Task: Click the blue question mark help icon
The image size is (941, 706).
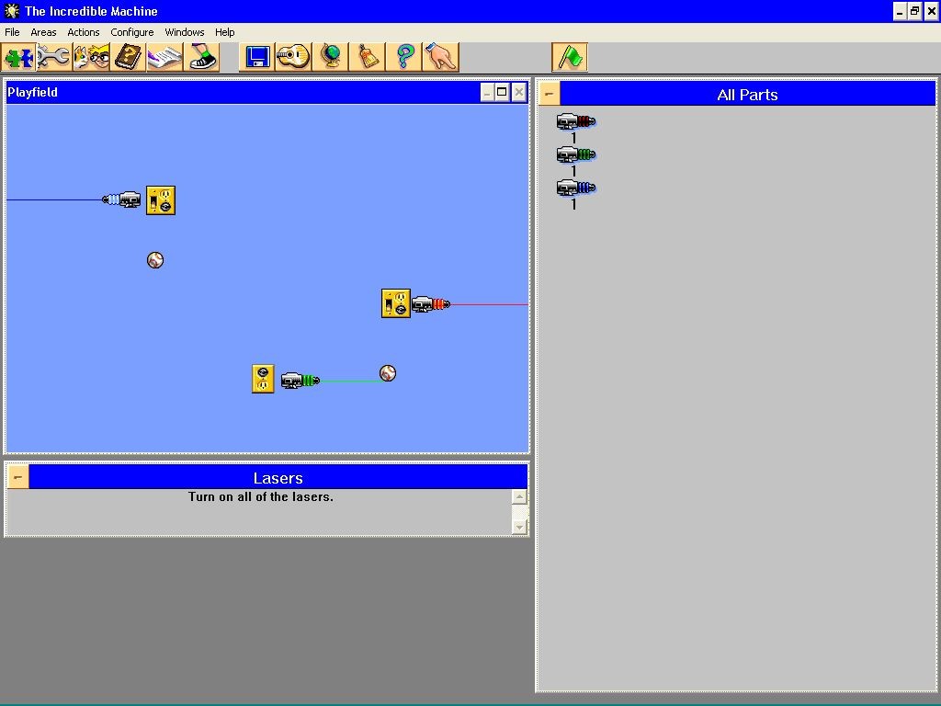Action: click(x=403, y=58)
